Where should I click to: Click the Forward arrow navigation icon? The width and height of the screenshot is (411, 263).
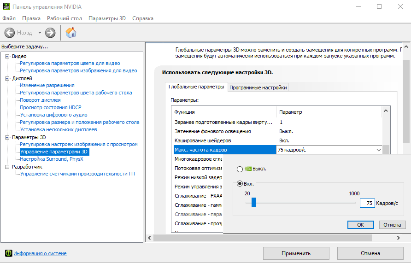point(50,33)
